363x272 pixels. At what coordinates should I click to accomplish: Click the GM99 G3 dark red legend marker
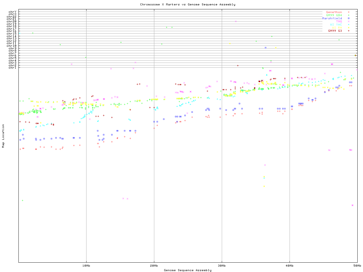[x=349, y=31]
